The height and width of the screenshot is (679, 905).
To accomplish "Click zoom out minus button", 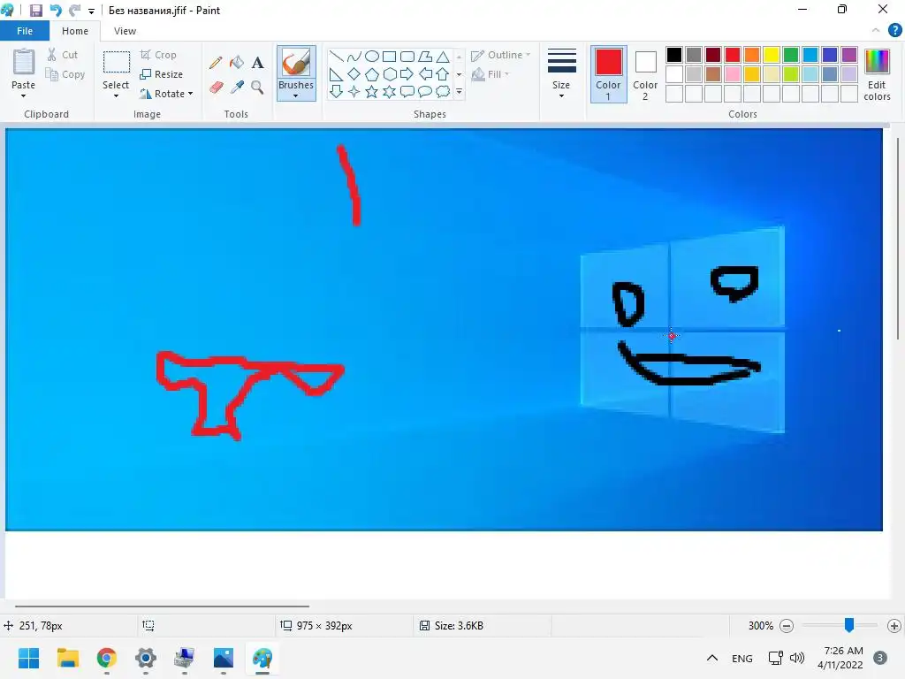I will [x=786, y=626].
